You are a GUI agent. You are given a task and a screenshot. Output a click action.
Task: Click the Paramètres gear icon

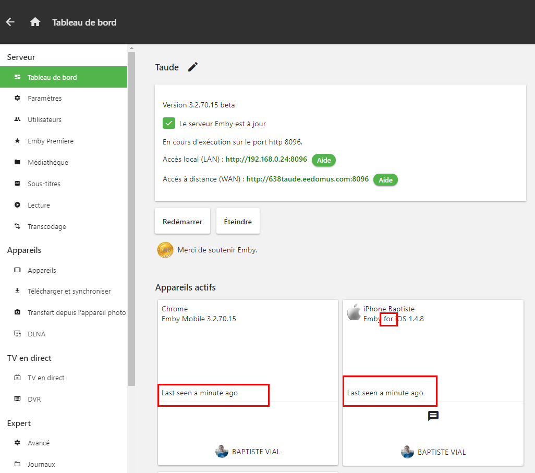click(x=17, y=98)
